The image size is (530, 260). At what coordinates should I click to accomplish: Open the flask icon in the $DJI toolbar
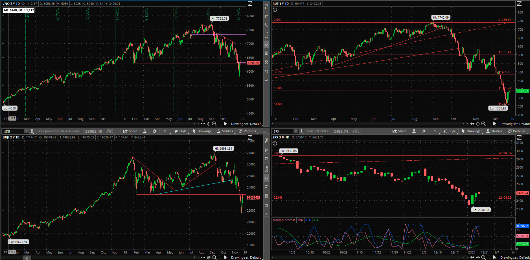pyautogui.click(x=145, y=131)
